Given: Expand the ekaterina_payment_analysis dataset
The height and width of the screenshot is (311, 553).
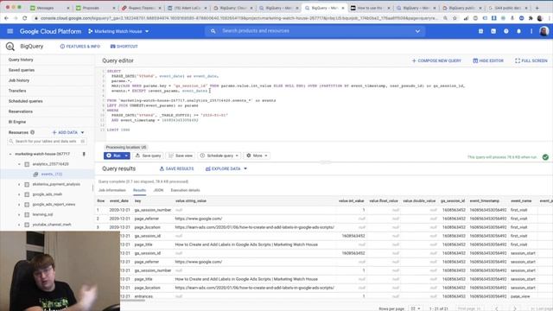Looking at the screenshot, I should (19, 184).
